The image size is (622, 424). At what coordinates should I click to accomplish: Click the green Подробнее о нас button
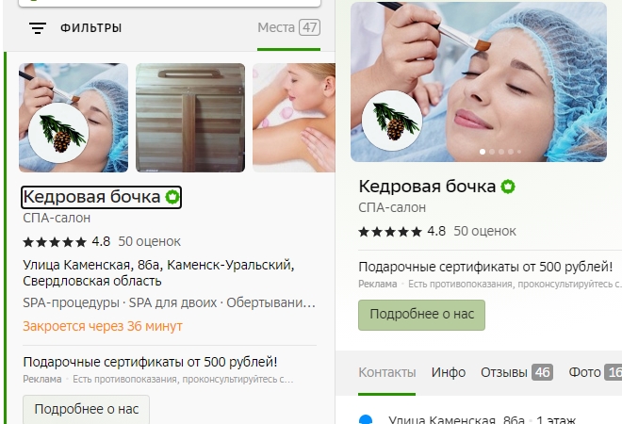pyautogui.click(x=421, y=315)
